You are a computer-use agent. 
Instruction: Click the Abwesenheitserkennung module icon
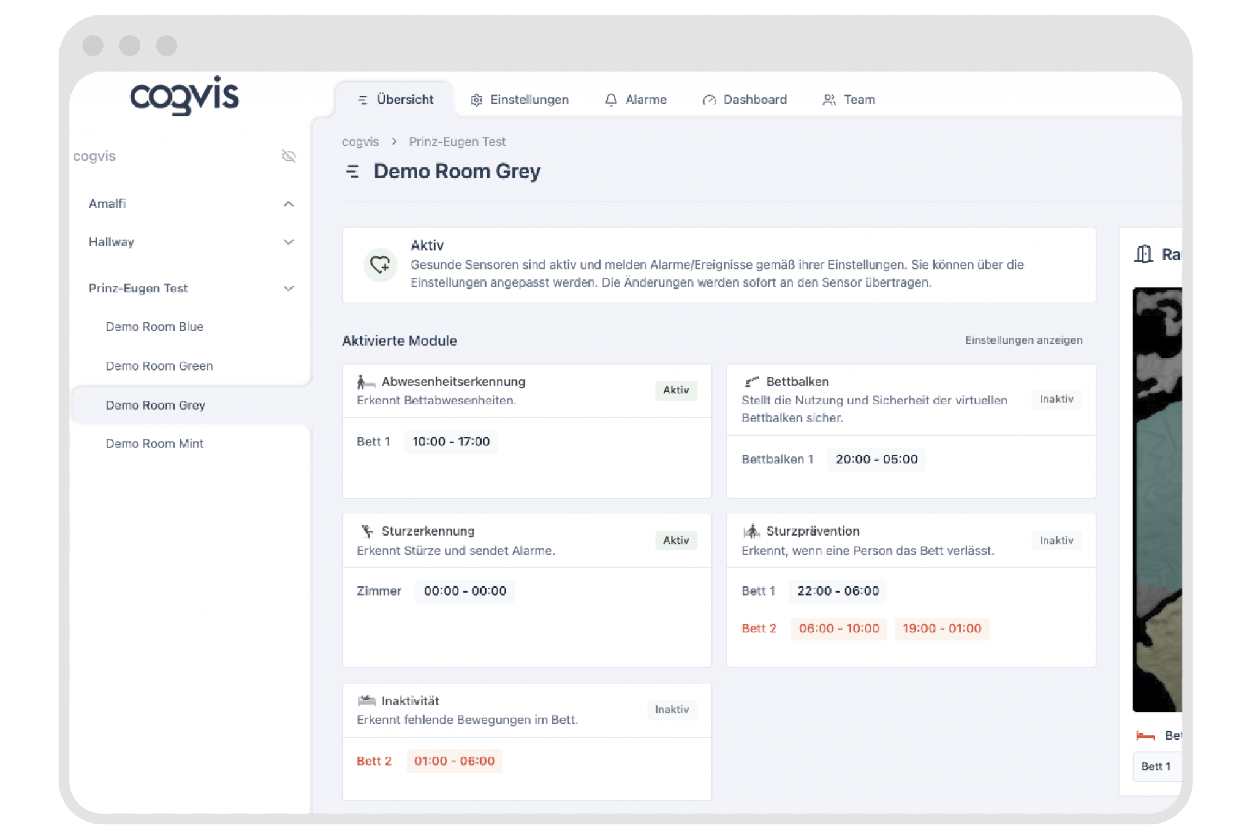[366, 382]
